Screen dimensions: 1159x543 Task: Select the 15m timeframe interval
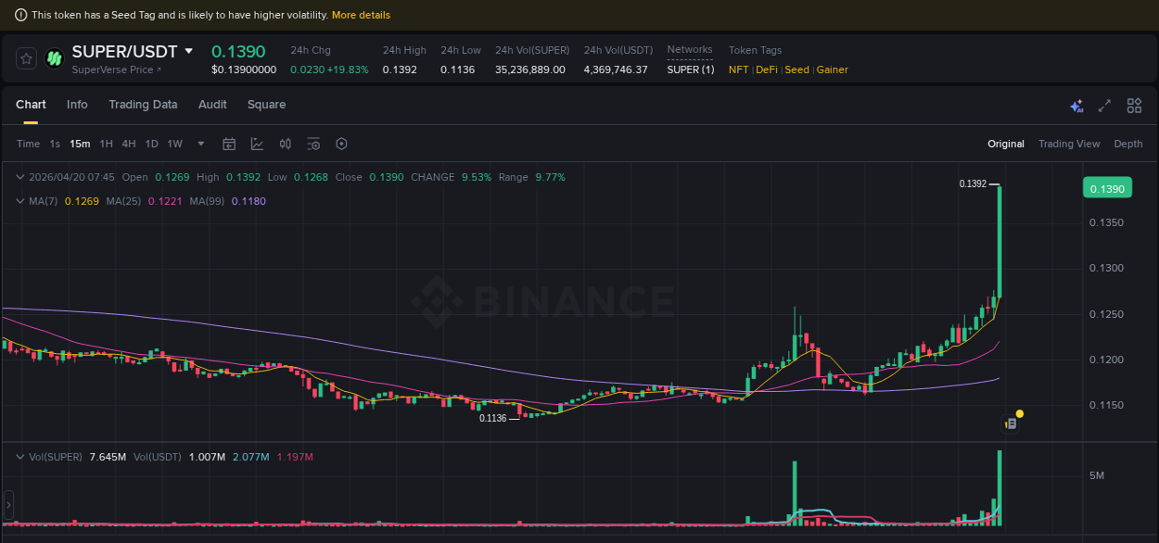(79, 144)
